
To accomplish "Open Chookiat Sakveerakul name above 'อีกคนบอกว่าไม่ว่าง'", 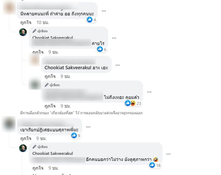I will [x=52, y=153].
